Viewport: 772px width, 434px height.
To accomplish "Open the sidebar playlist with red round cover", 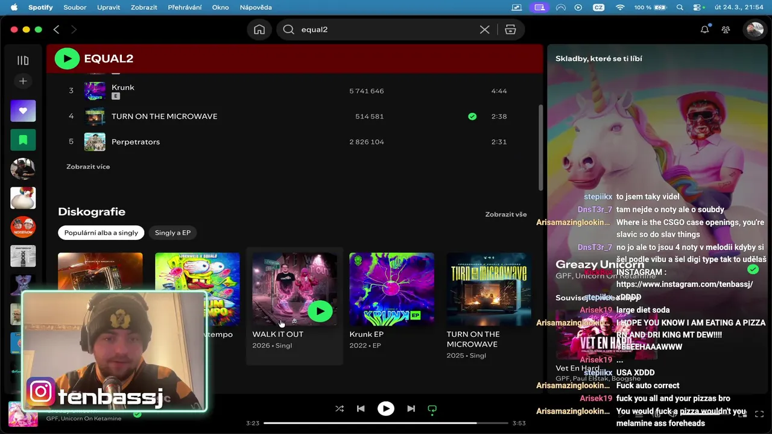I will (x=23, y=227).
